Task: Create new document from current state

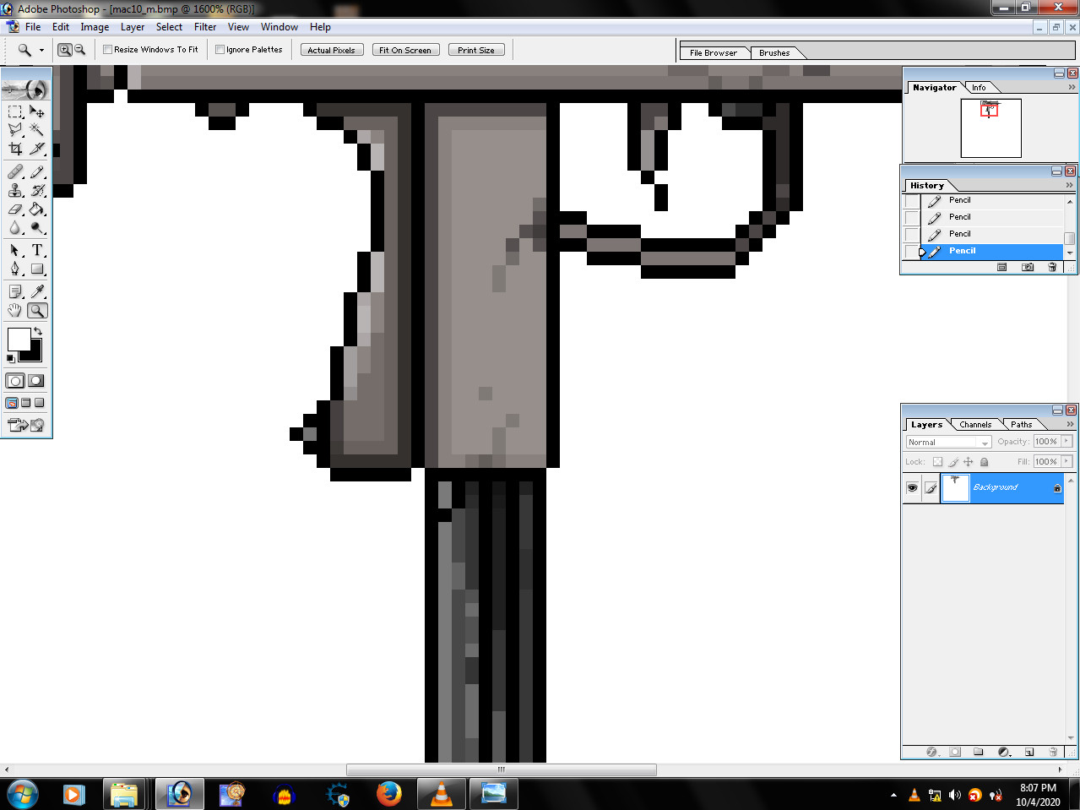Action: [x=1002, y=267]
